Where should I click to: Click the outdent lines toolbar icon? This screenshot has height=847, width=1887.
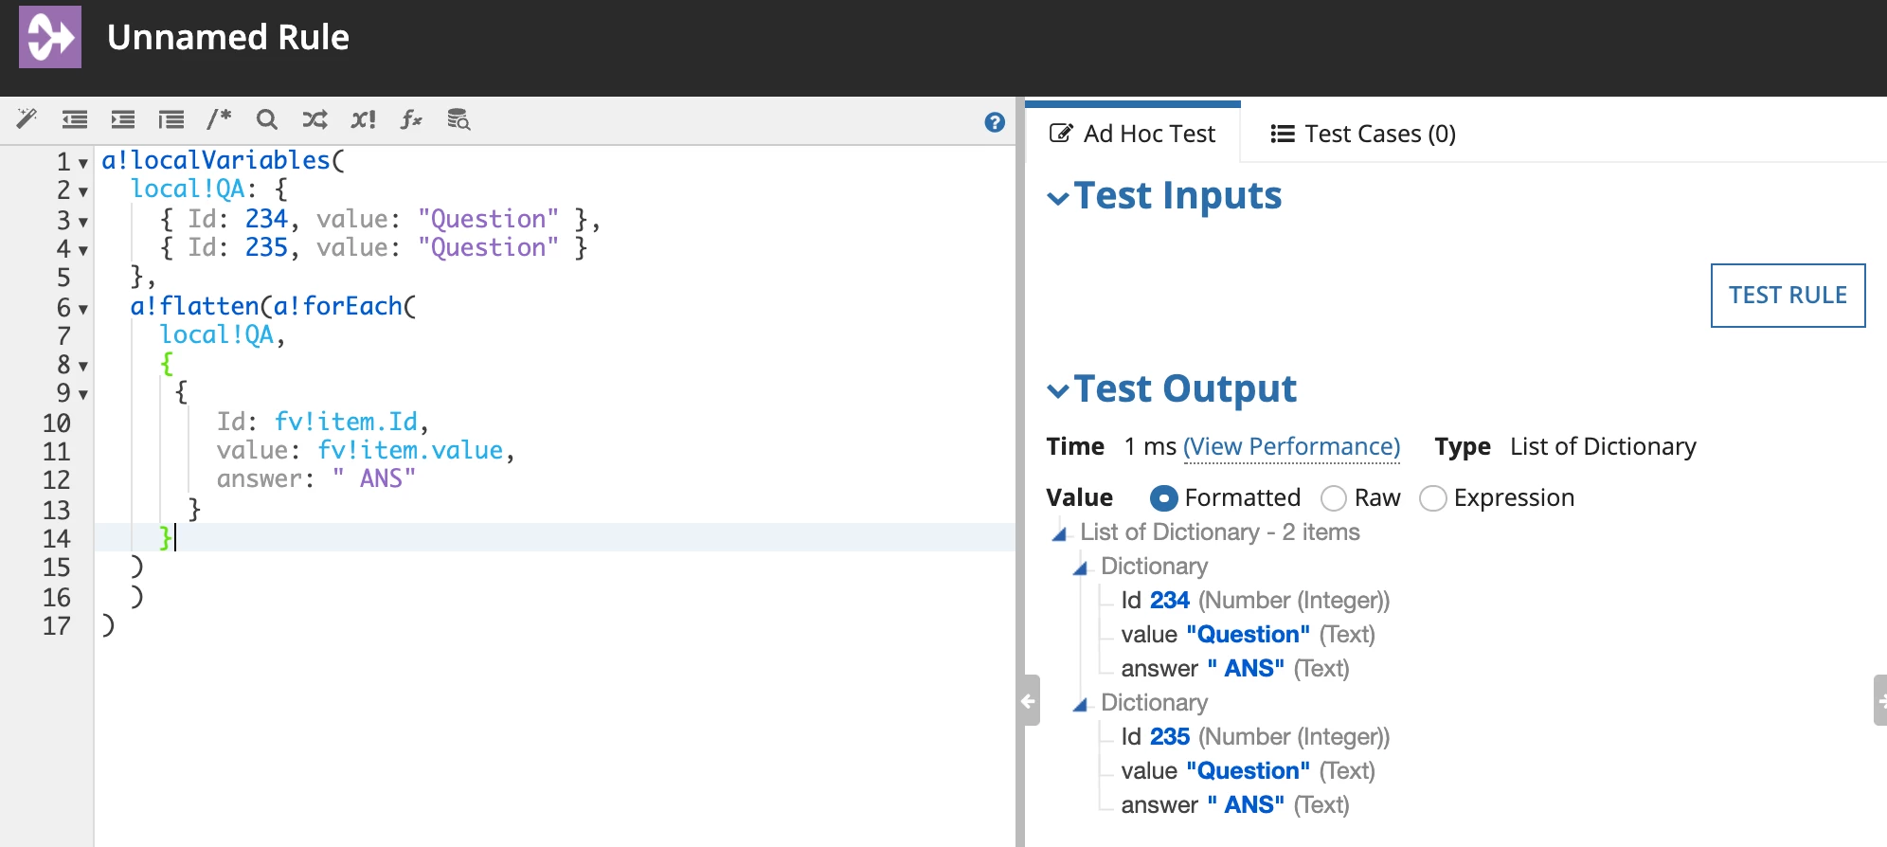point(75,119)
